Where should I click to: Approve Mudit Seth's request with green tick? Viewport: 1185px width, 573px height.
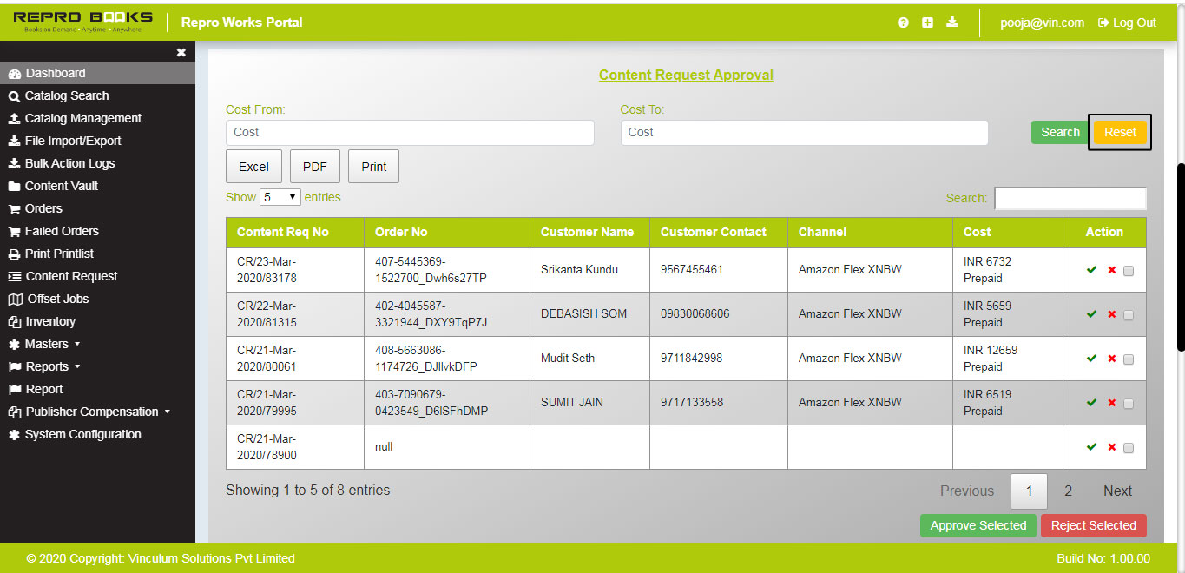pos(1091,359)
